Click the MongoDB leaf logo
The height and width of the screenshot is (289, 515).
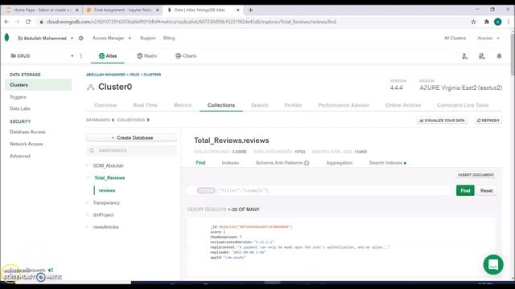[x=7, y=38]
